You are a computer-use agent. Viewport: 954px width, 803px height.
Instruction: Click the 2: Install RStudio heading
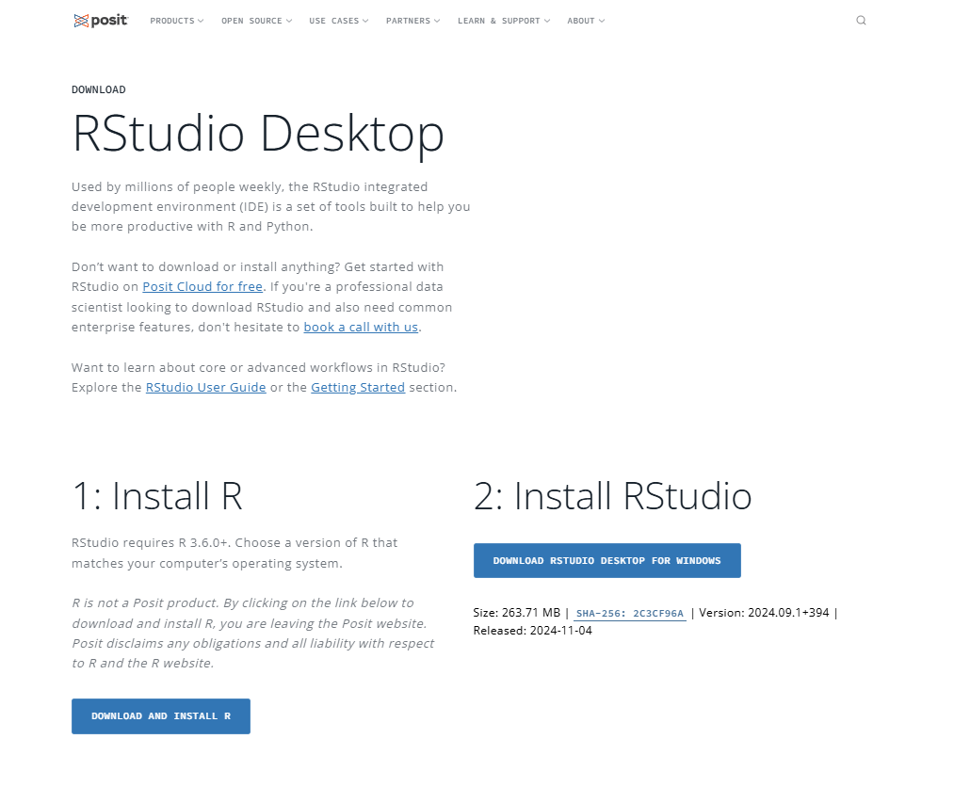tap(613, 496)
